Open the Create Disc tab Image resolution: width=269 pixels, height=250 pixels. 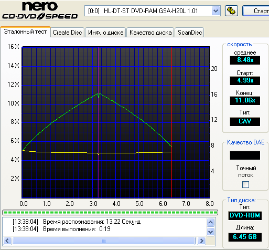[68, 33]
